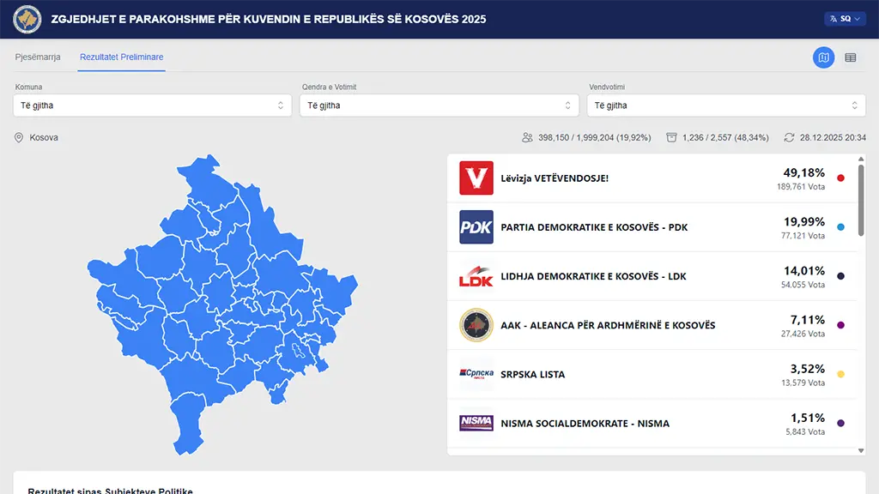The height and width of the screenshot is (494, 879).
Task: Click the red Vetëvendosje color dot
Action: point(840,178)
